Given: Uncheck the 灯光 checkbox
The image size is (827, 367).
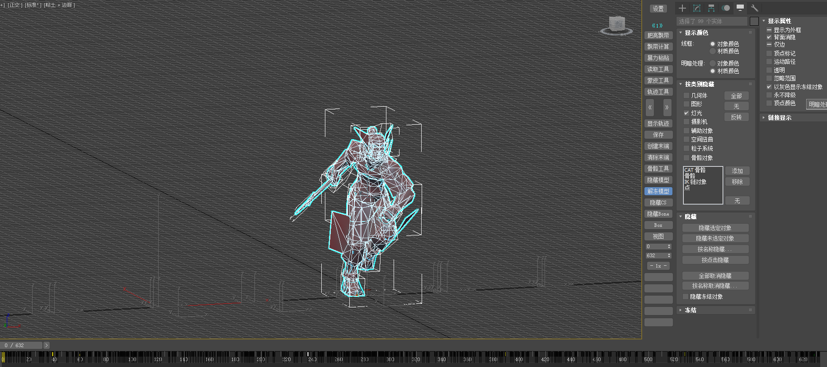Looking at the screenshot, I should click(686, 113).
